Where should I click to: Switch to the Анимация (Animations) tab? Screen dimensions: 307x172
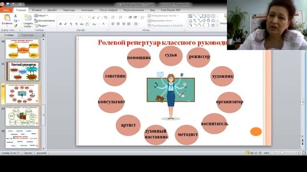87,10
